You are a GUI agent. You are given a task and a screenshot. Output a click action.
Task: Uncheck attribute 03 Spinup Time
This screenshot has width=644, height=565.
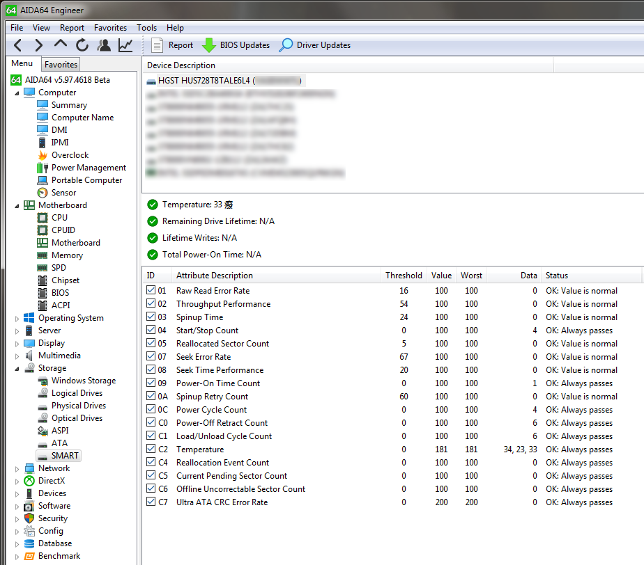[x=151, y=316]
